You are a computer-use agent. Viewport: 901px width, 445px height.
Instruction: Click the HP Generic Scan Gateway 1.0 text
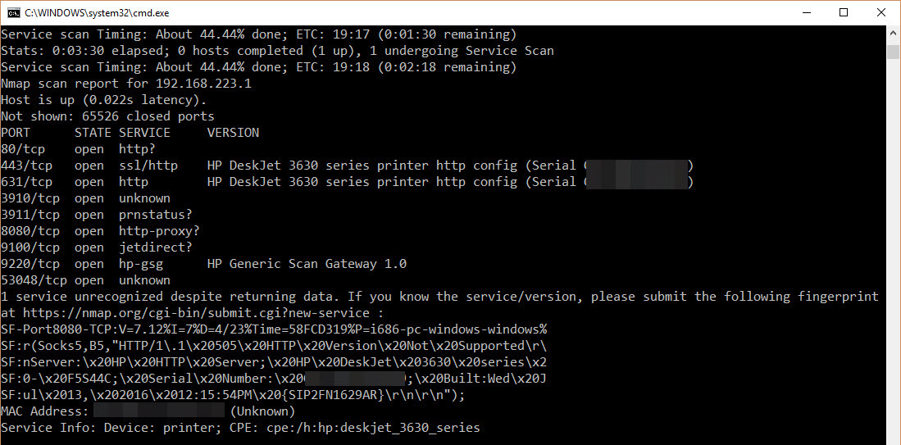click(x=307, y=264)
